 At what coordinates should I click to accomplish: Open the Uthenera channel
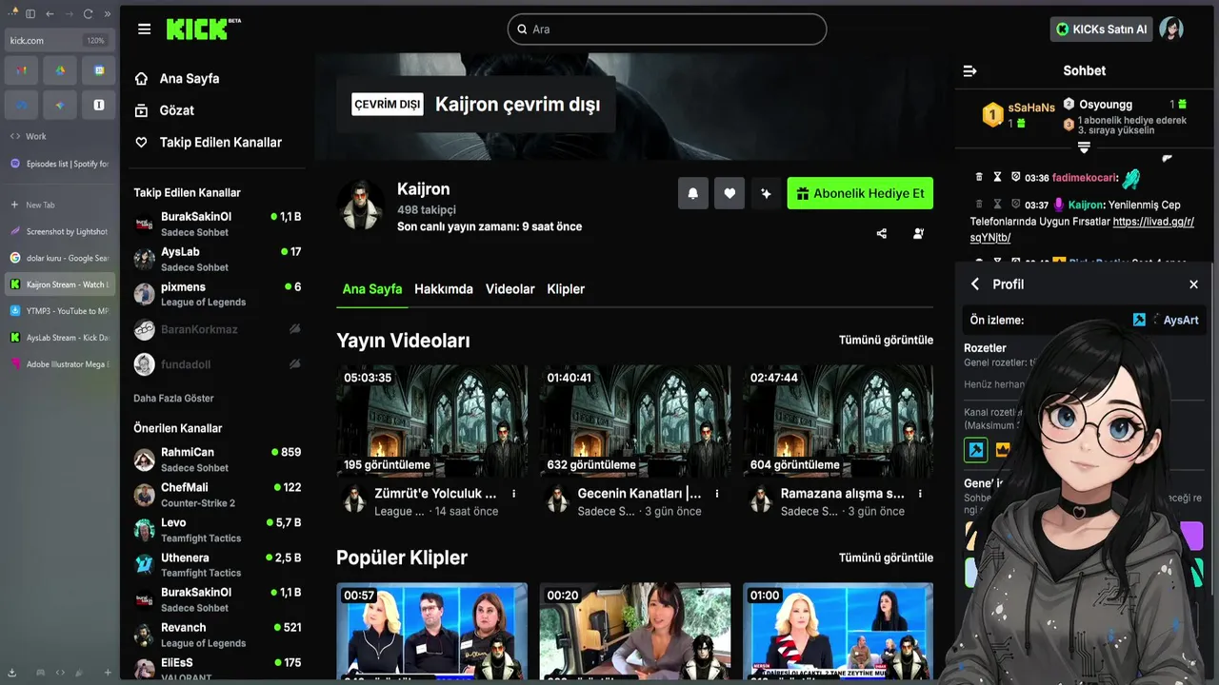click(217, 565)
